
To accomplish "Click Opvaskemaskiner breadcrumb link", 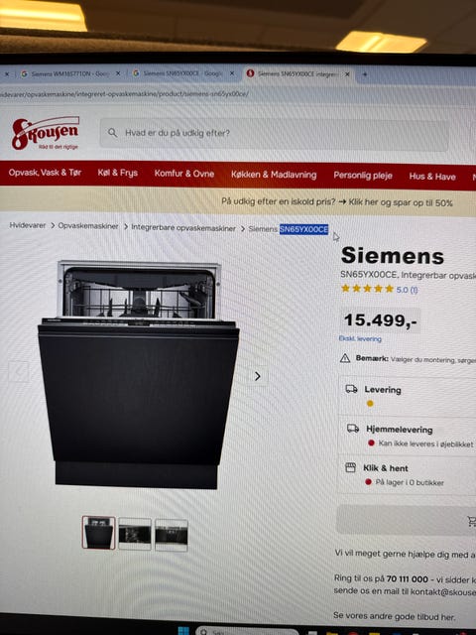I will pos(88,226).
